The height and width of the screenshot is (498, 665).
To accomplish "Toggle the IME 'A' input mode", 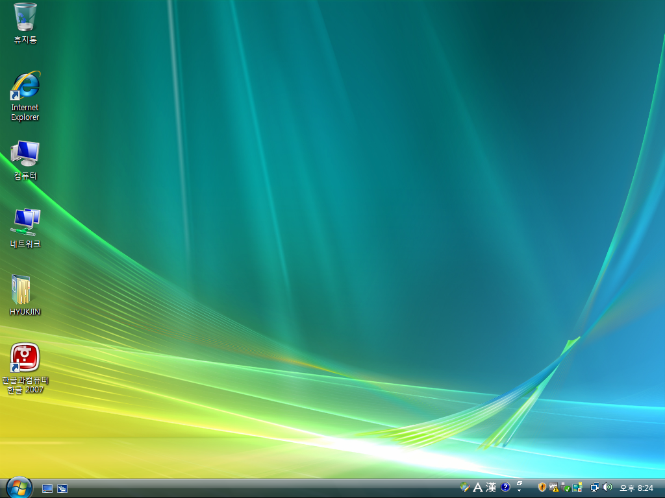I will click(x=478, y=488).
